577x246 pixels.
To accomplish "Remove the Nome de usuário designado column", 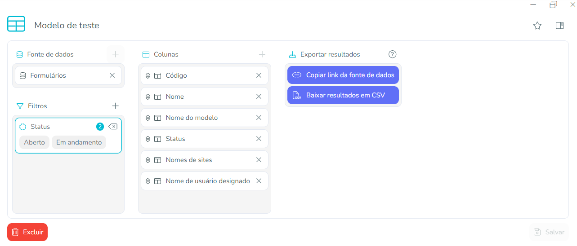I will [x=259, y=181].
